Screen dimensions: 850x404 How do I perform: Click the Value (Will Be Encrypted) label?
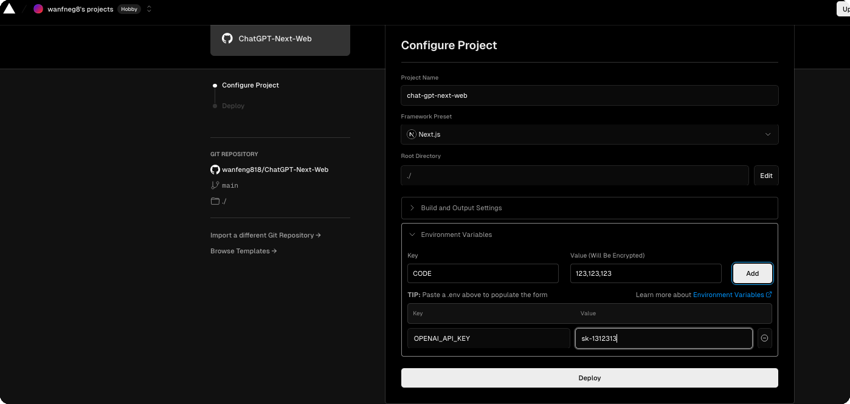[x=607, y=255]
